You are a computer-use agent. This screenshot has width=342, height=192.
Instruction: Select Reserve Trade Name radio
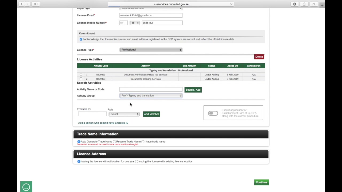114,142
